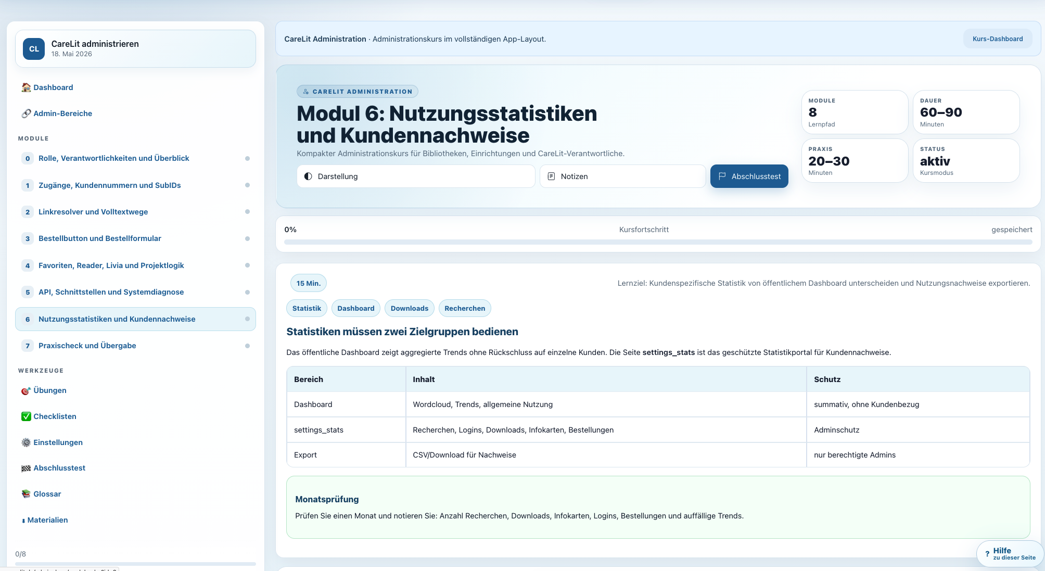Open Abschlusstest from the sidebar
The width and height of the screenshot is (1045, 571).
(135, 468)
